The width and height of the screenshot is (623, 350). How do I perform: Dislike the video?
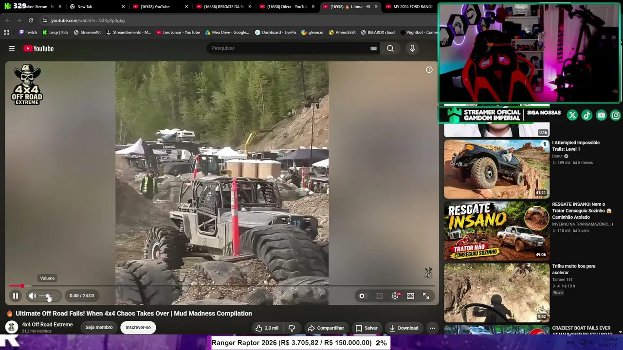tap(292, 328)
